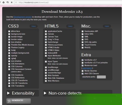Check Input Attributes
Screen dimensions: 122x105
(46, 56)
